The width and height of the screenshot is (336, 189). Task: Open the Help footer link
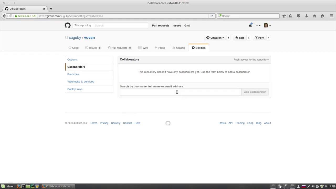[137, 123]
